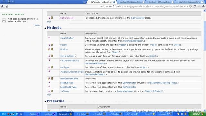
Task: Click the method icon beside ResetDbType
Action: coord(49,82)
